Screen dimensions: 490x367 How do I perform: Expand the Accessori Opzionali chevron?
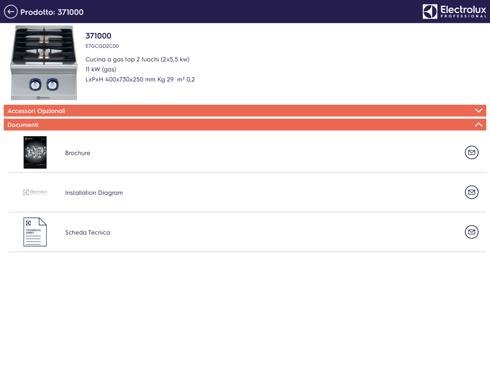tap(478, 111)
